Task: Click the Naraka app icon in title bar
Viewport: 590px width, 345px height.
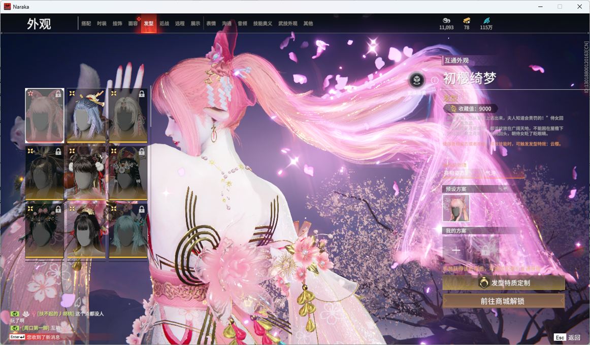Action: click(7, 7)
